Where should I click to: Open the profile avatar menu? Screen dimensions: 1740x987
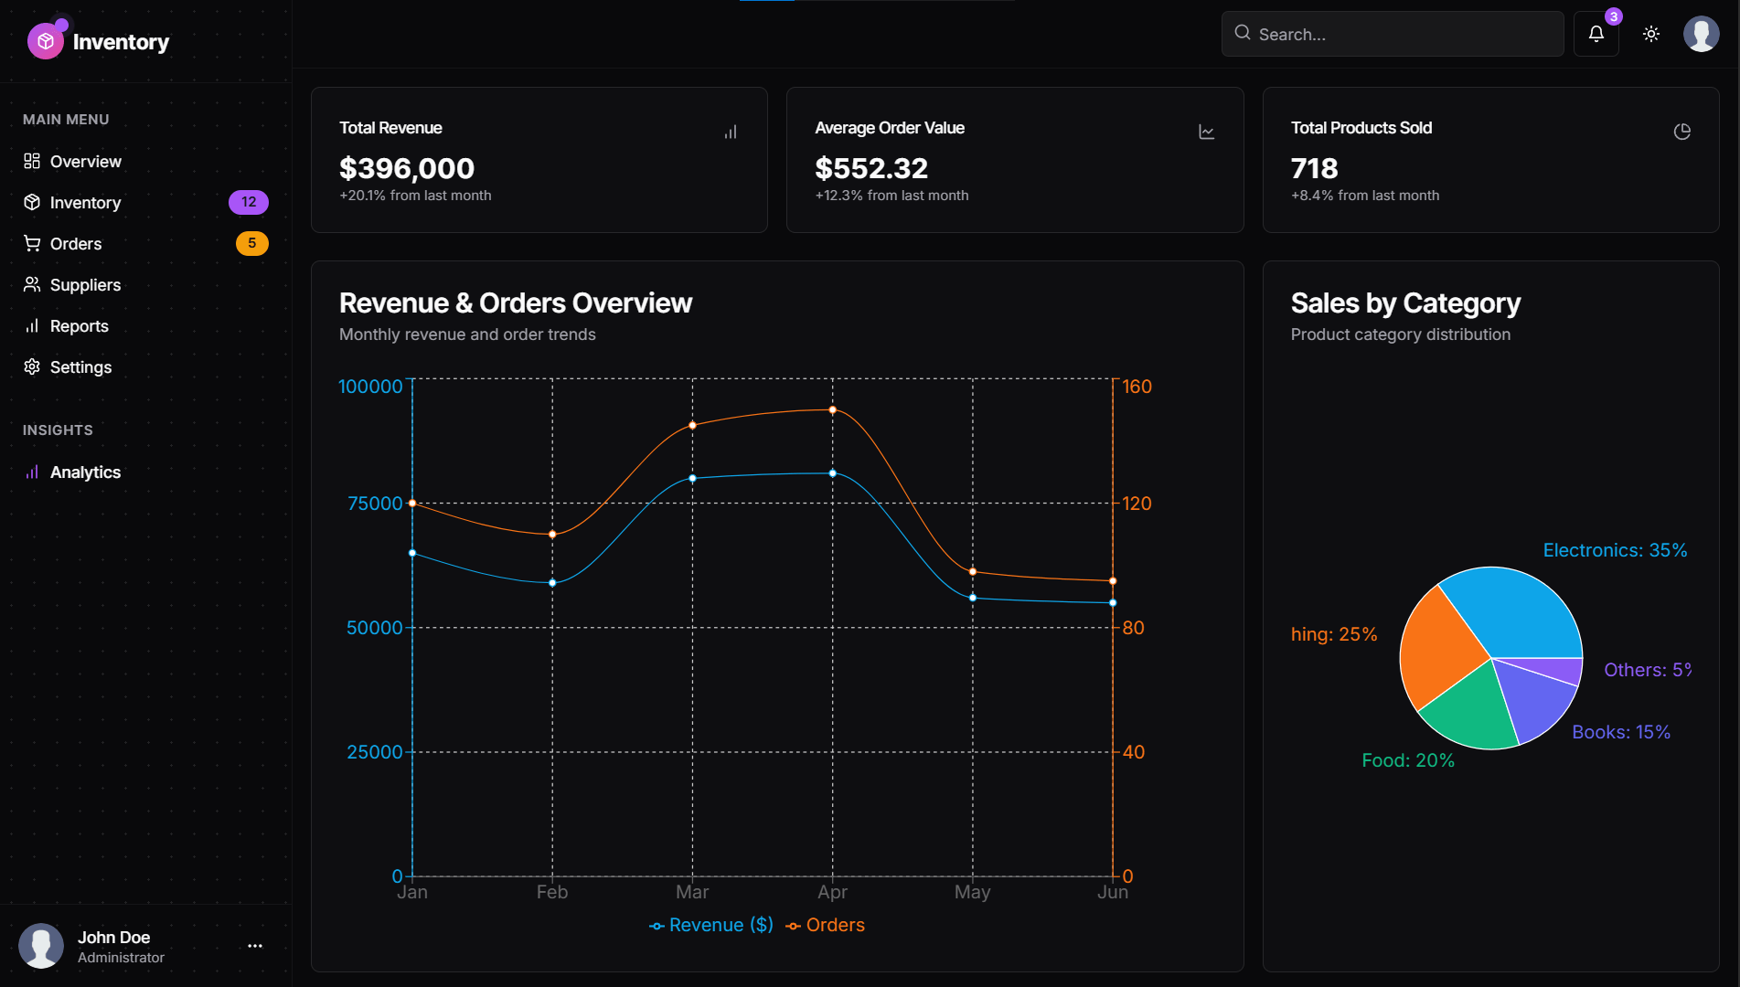coord(1701,34)
